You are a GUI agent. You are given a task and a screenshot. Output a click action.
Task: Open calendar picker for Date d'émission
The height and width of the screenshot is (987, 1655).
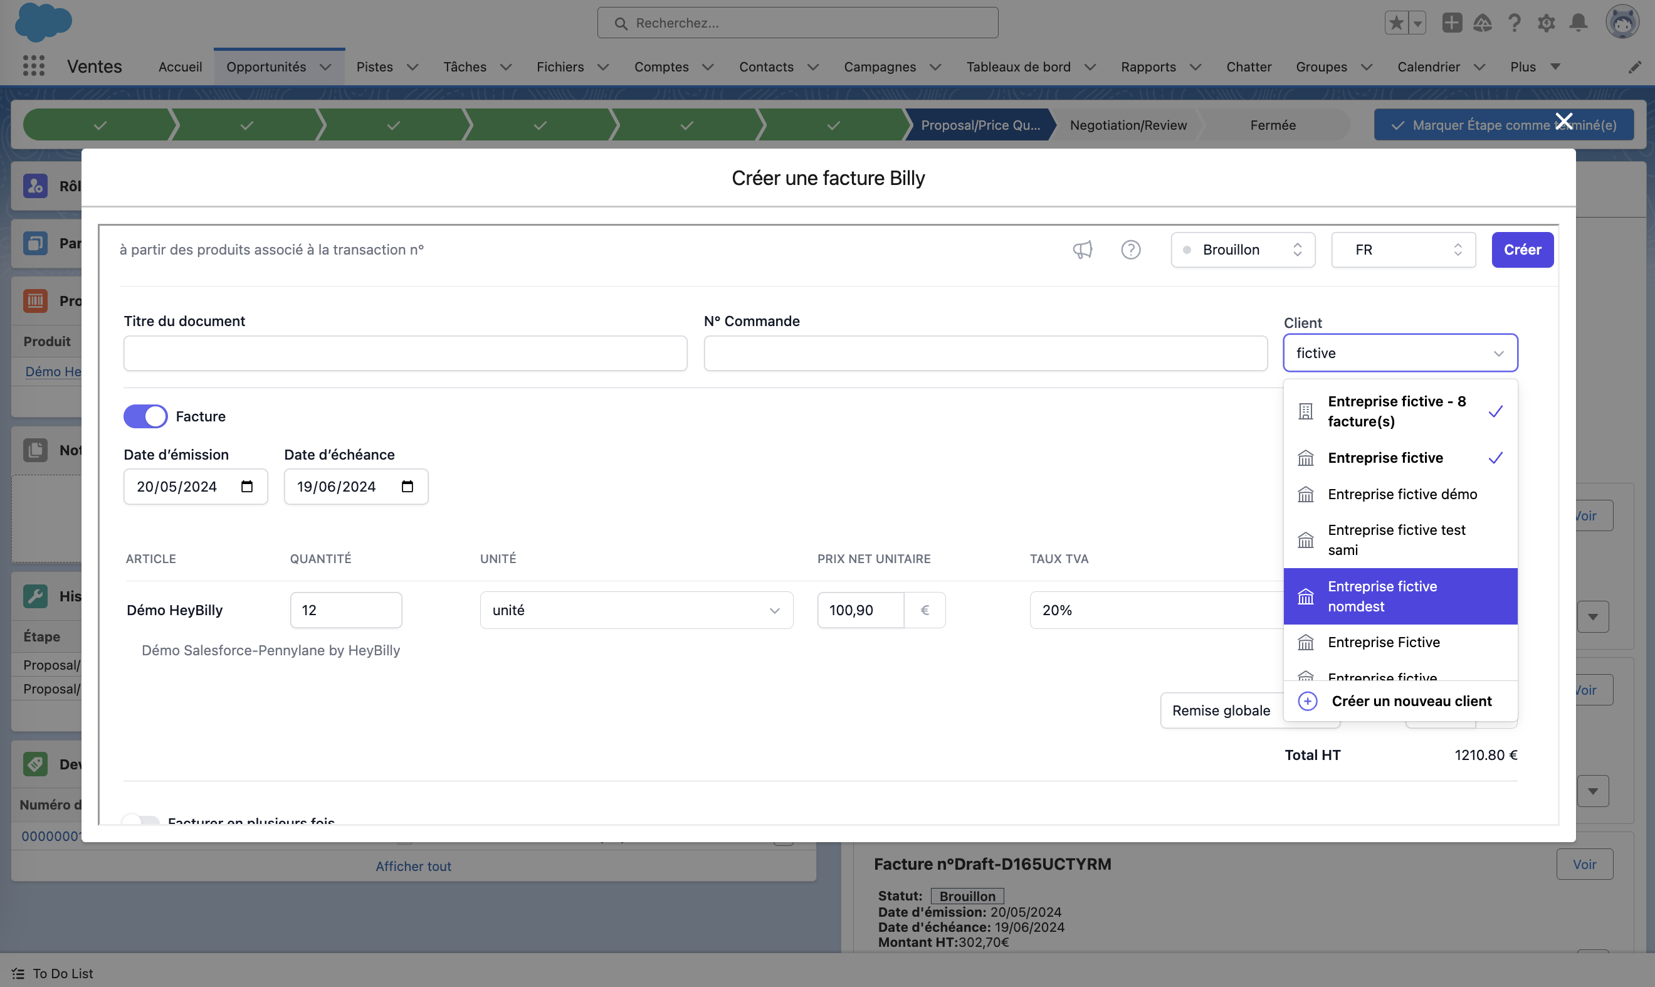click(247, 487)
